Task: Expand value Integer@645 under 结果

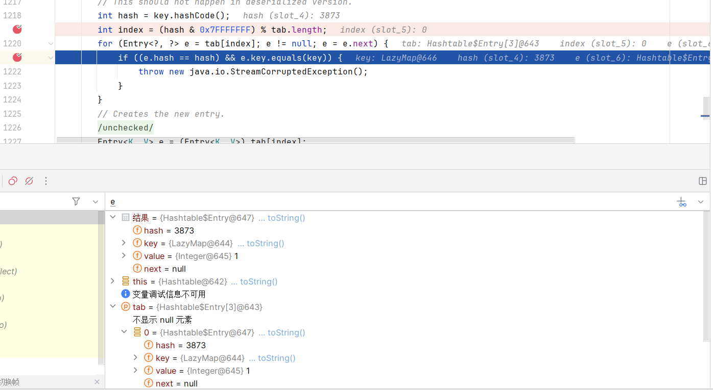Action: (x=124, y=256)
